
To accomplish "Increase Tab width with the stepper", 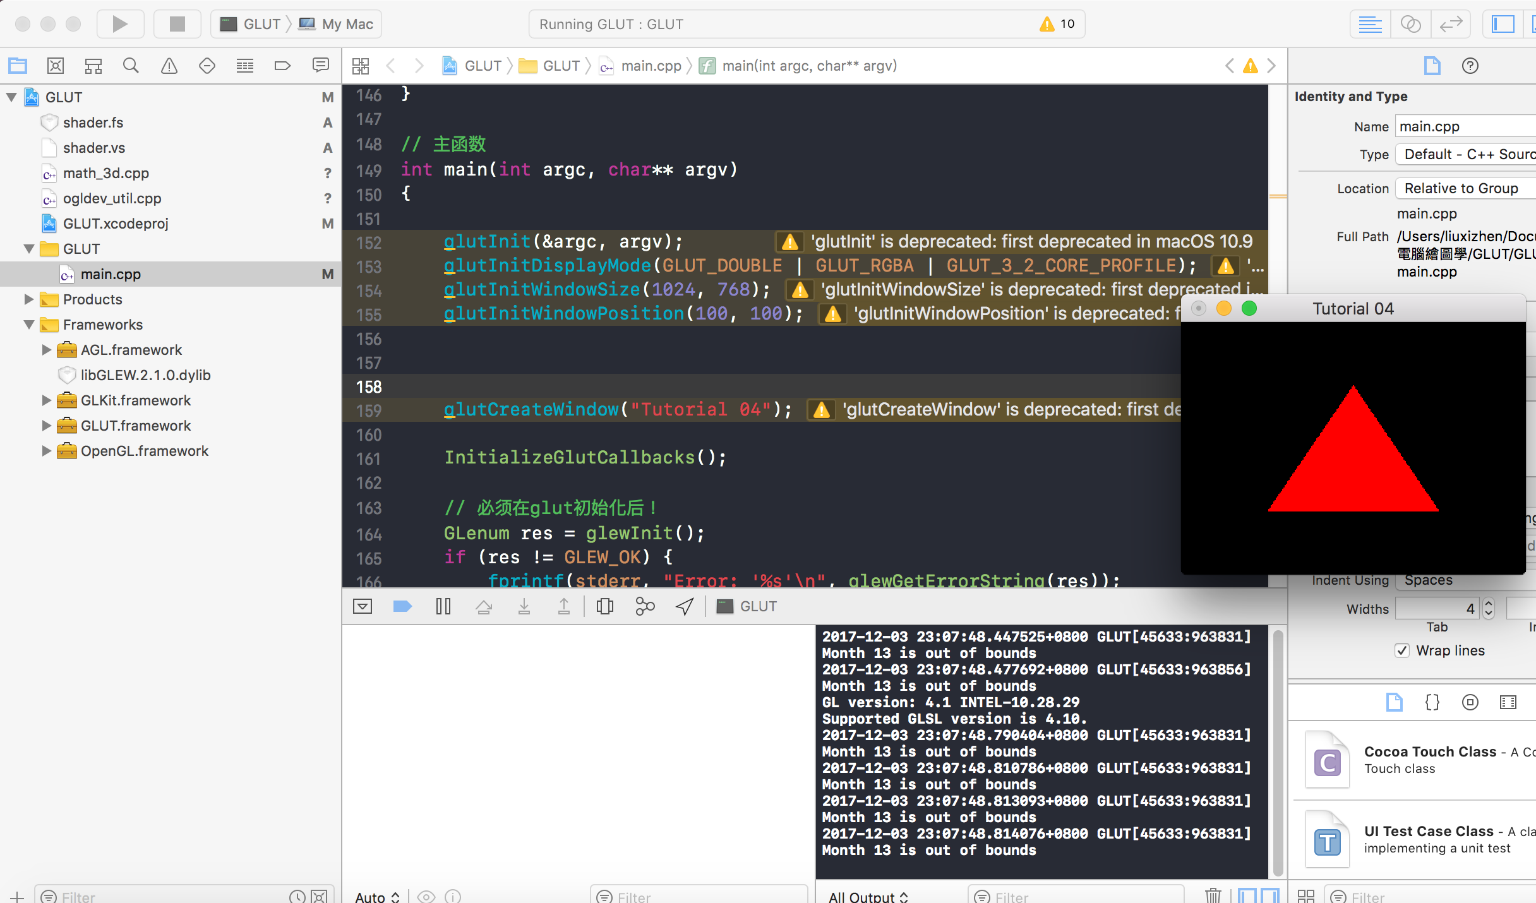I will (x=1488, y=604).
